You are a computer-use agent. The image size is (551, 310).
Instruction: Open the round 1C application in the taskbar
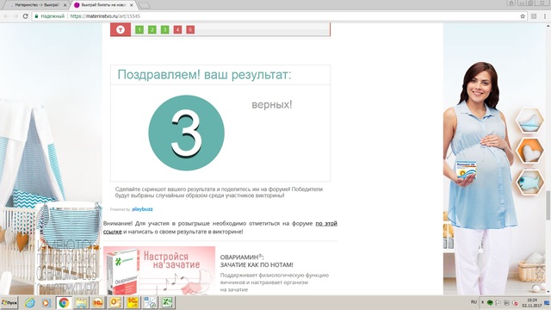[x=98, y=302]
